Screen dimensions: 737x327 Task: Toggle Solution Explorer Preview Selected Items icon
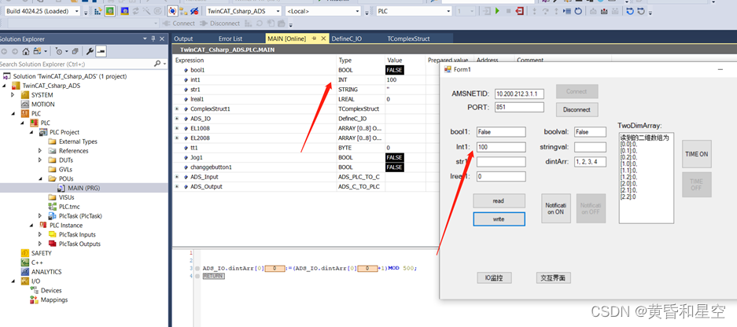101,51
